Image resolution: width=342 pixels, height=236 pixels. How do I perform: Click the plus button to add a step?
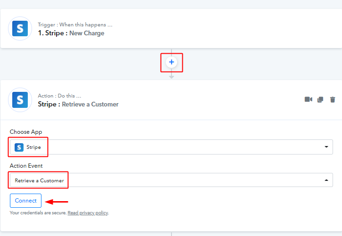click(x=171, y=62)
